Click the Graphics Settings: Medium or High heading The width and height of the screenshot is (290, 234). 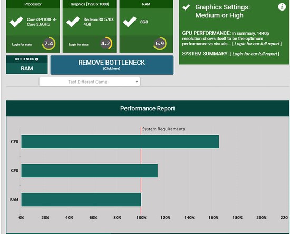point(223,11)
